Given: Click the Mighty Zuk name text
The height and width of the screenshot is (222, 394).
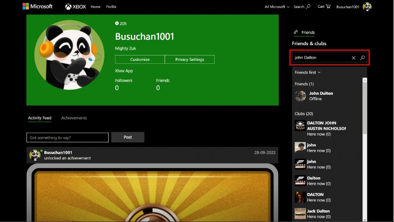Looking at the screenshot, I should tap(126, 48).
